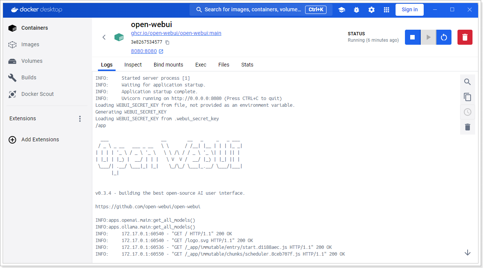This screenshot has height=268, width=483.
Task: Stop the open-webui container
Action: (x=412, y=37)
